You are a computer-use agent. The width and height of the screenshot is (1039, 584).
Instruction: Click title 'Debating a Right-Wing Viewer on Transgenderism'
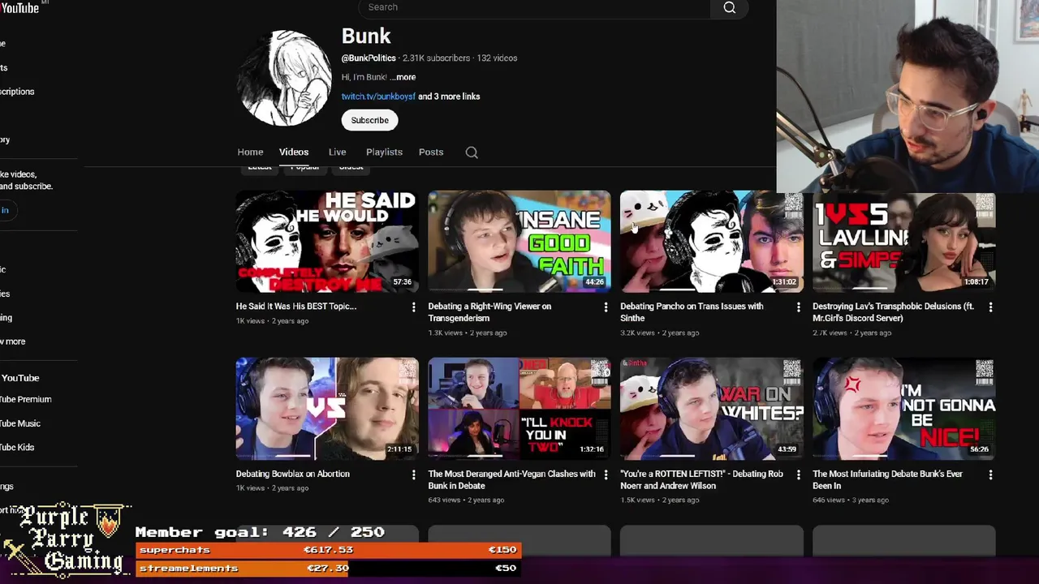[489, 312]
